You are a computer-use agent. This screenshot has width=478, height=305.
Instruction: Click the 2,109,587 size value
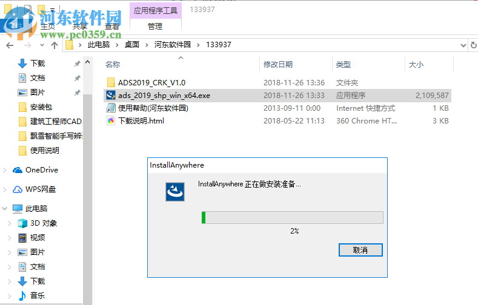pos(432,96)
